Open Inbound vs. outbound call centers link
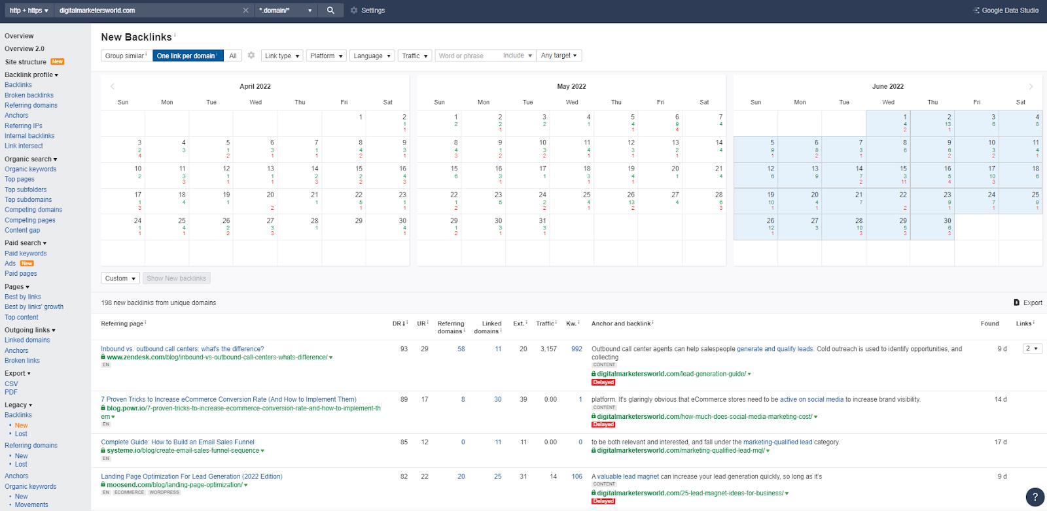 point(183,349)
